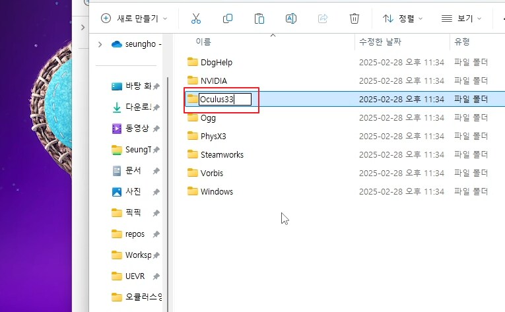Viewport: 505px width, 312px height.
Task: Click the Ogg folder icon
Action: coord(193,117)
